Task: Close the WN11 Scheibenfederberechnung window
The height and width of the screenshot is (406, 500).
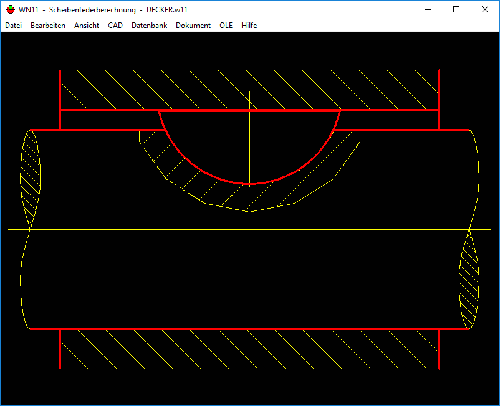Action: pyautogui.click(x=484, y=10)
